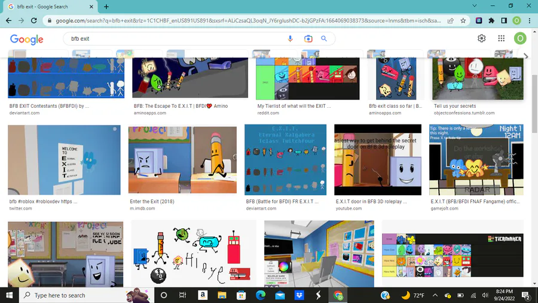
Task: Click the Google logo
Action: pyautogui.click(x=27, y=39)
